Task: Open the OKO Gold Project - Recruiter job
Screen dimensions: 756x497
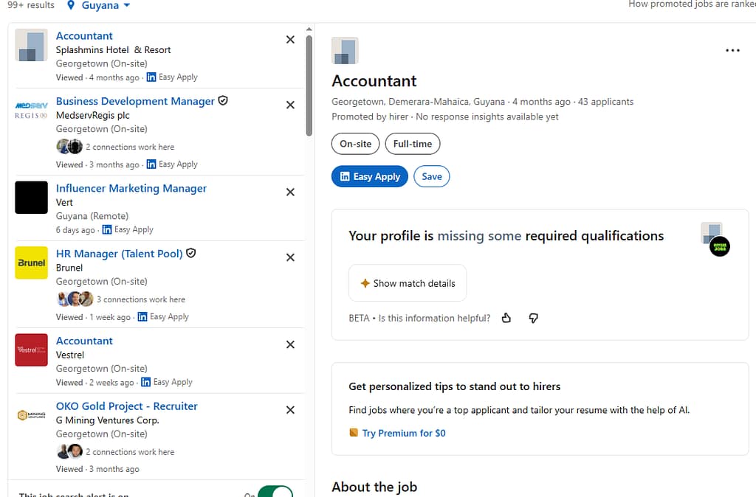Action: [127, 406]
